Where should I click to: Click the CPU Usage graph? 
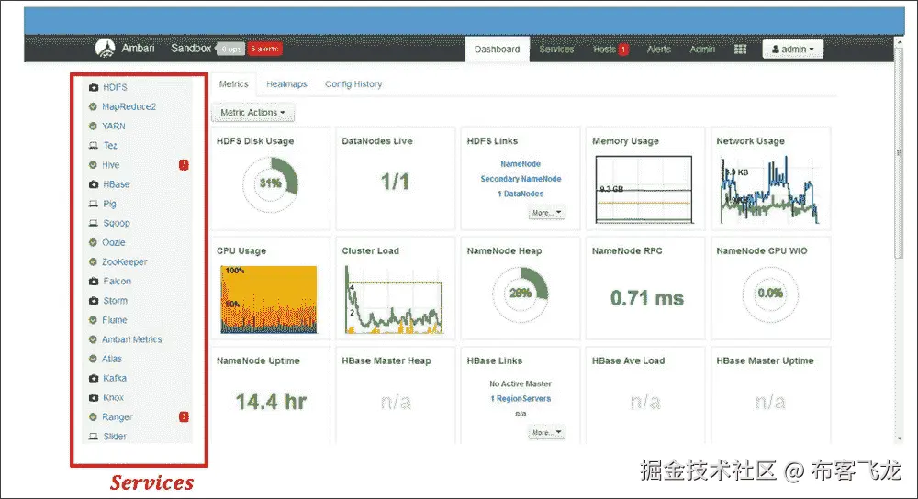tap(269, 300)
